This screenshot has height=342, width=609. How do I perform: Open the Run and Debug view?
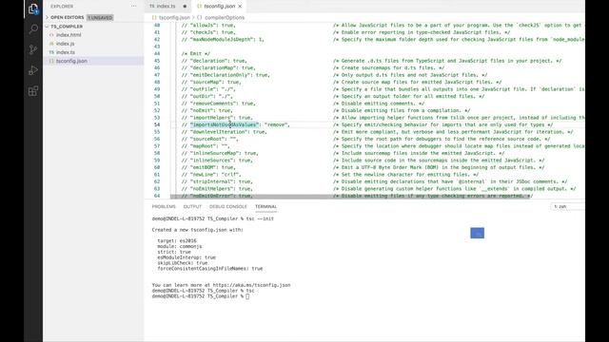[33, 70]
